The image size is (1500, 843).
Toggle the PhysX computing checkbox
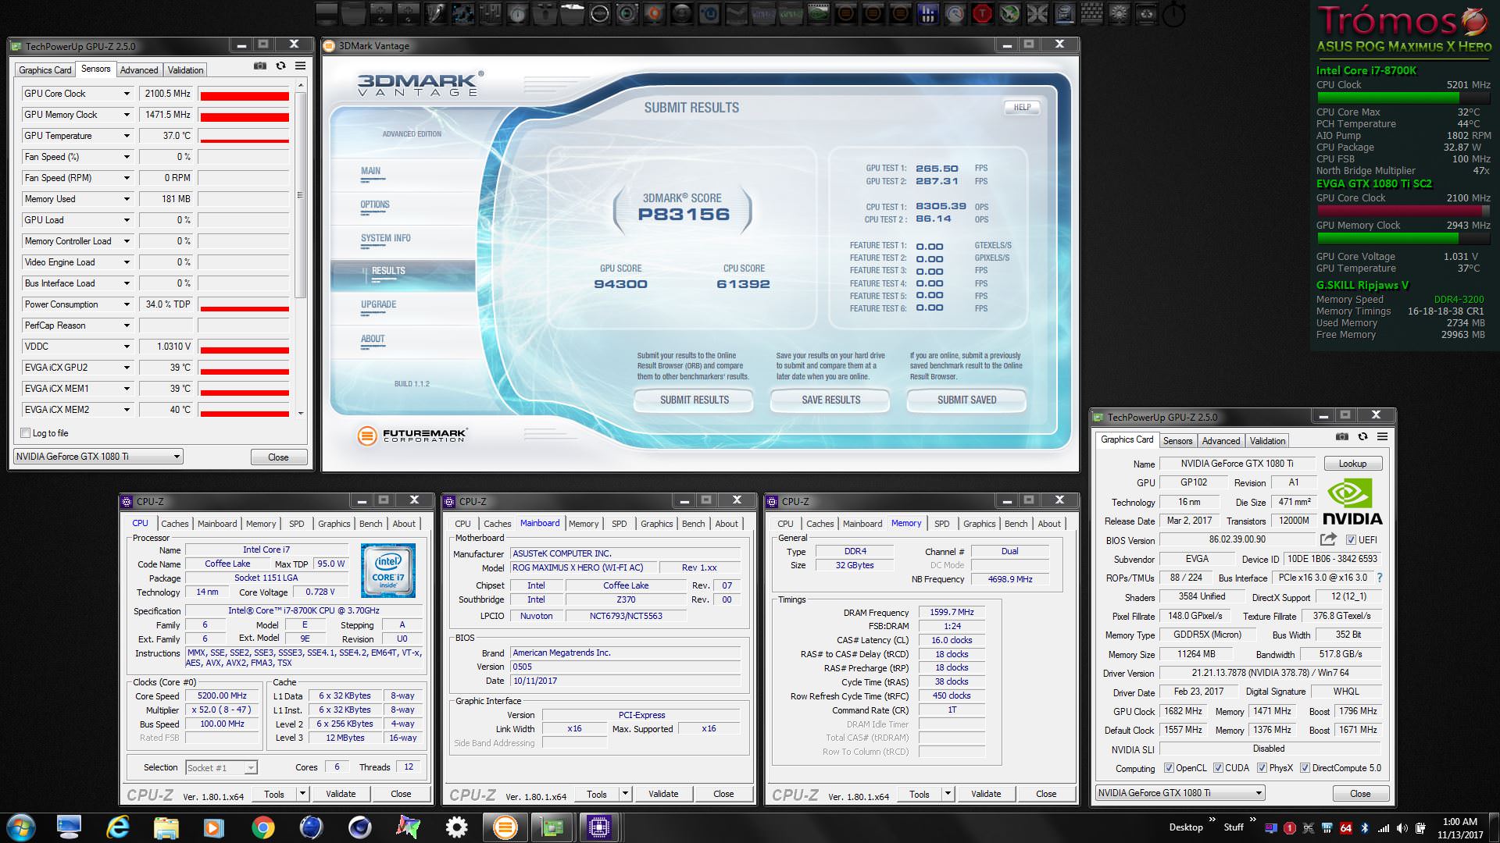(x=1262, y=768)
